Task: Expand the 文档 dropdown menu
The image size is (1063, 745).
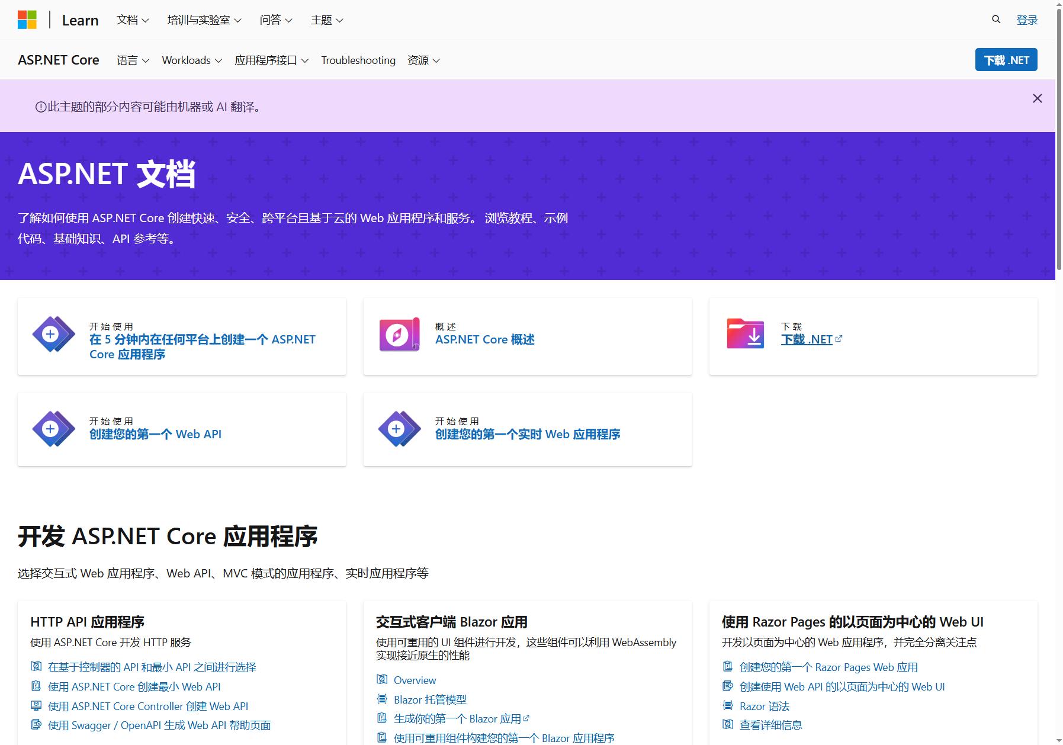Action: 133,20
